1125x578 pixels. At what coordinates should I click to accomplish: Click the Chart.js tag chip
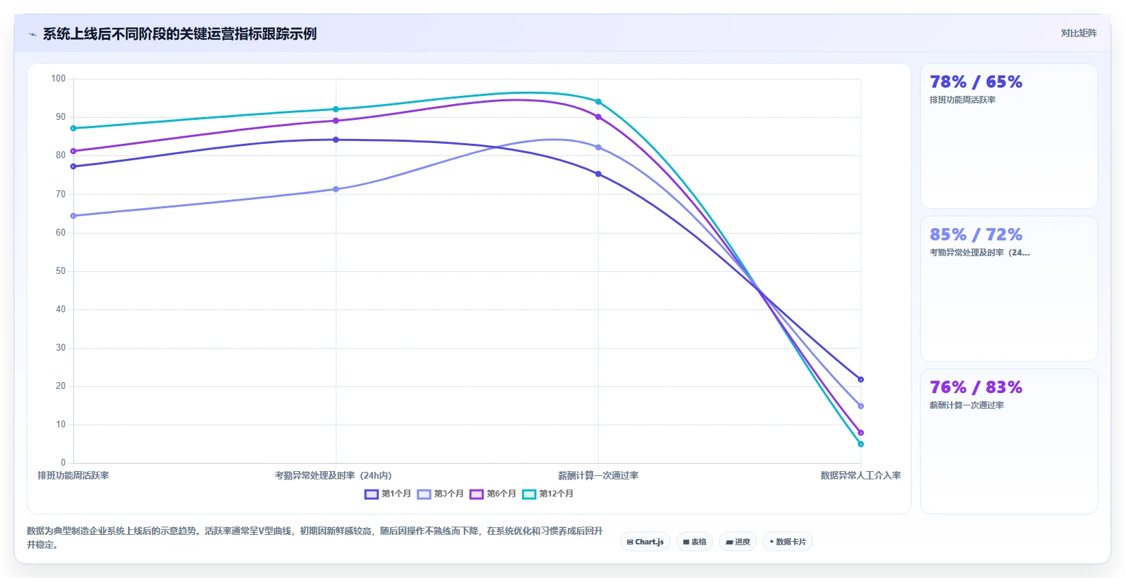click(645, 542)
